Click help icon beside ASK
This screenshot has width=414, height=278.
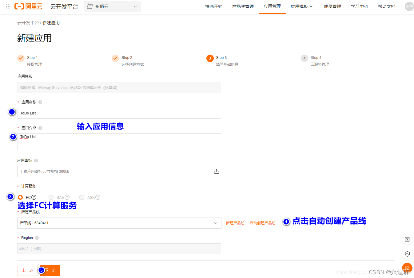click(x=98, y=197)
